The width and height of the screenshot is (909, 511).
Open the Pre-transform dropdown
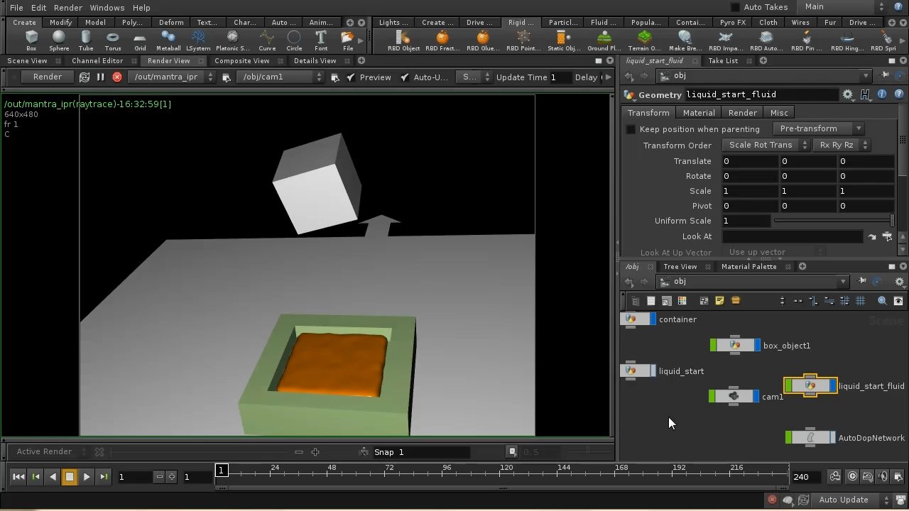[820, 128]
